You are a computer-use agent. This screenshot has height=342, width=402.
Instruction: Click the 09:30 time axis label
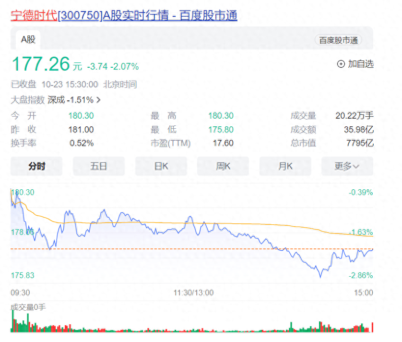pyautogui.click(x=20, y=293)
